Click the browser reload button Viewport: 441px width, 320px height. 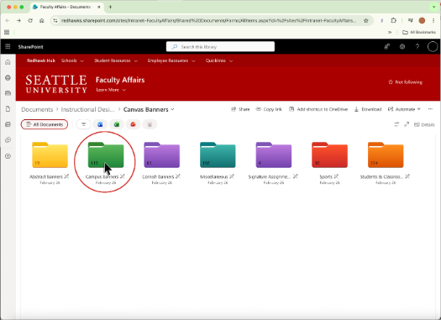pos(30,20)
